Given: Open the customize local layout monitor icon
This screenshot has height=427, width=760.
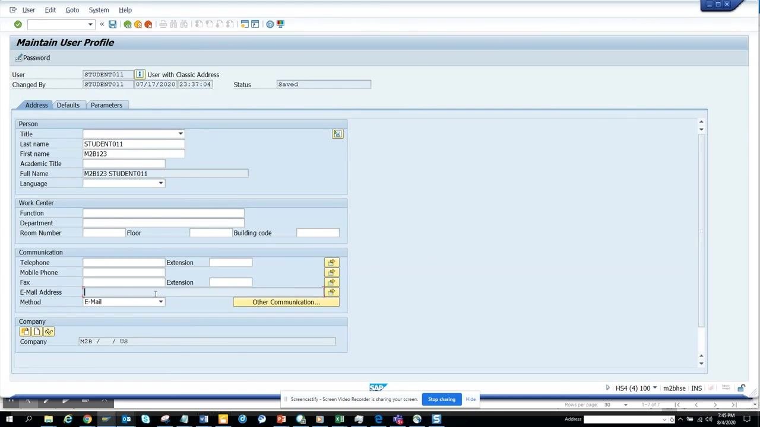Looking at the screenshot, I should pyautogui.click(x=280, y=24).
